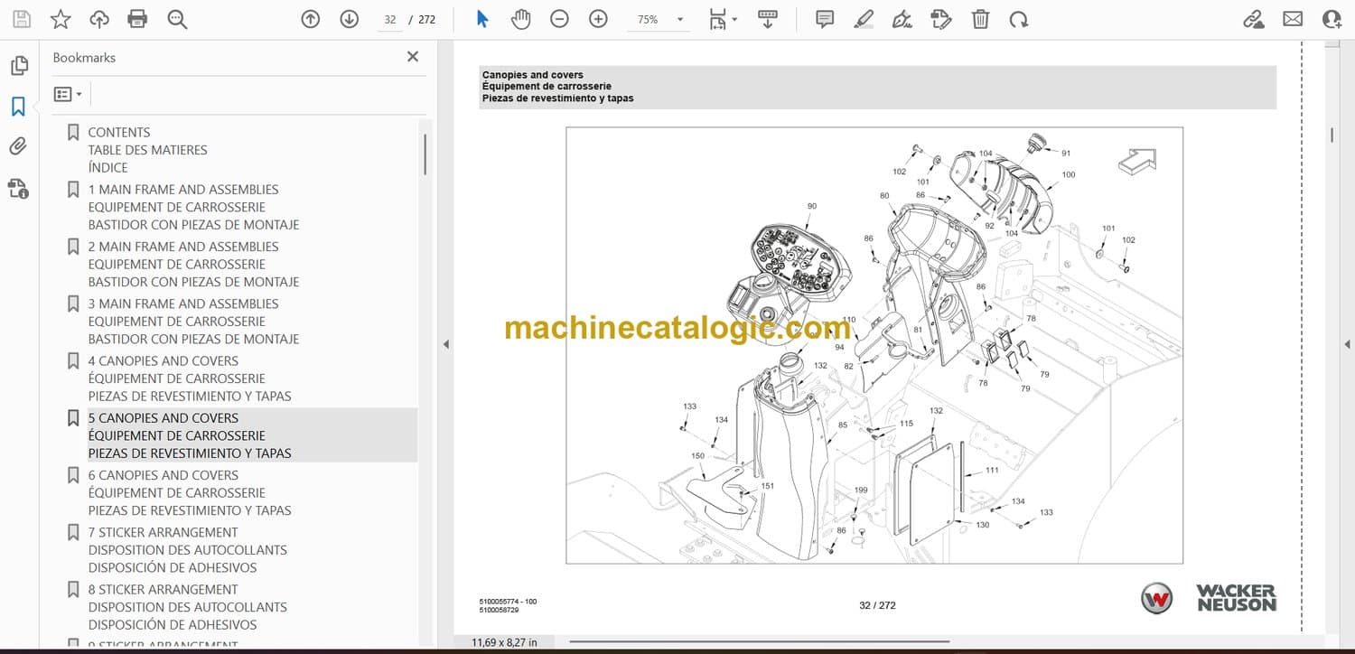Go to previous page arrow
The width and height of the screenshot is (1355, 654).
tap(311, 19)
